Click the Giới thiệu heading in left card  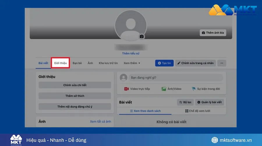[x=47, y=77]
